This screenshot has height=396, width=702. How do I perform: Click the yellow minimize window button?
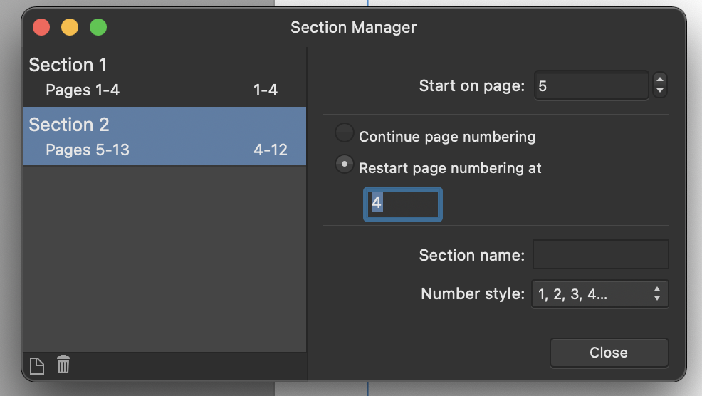coord(70,28)
